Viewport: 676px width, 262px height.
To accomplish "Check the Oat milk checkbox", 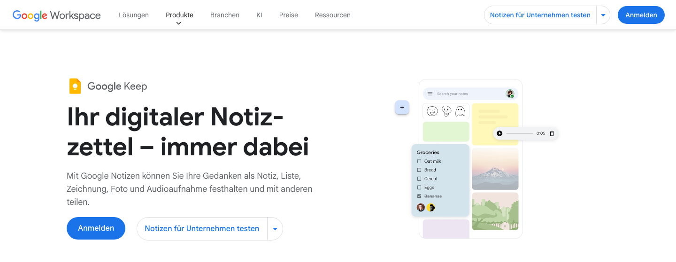I will coord(419,161).
